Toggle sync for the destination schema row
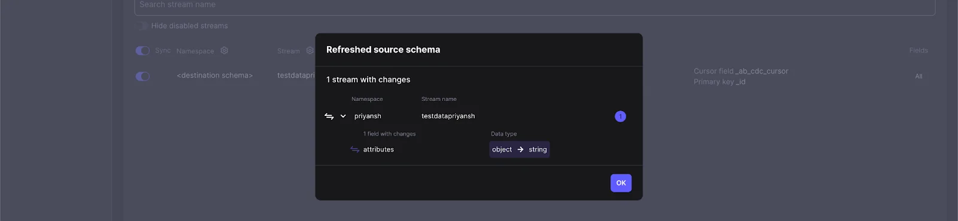This screenshot has width=958, height=221. 143,76
